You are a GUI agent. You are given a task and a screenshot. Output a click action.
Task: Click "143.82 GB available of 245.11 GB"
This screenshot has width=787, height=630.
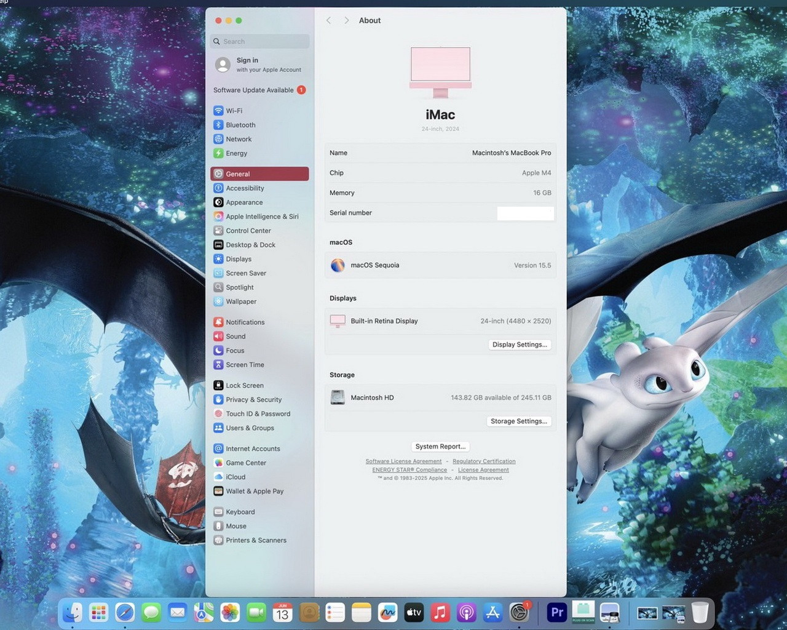click(500, 398)
